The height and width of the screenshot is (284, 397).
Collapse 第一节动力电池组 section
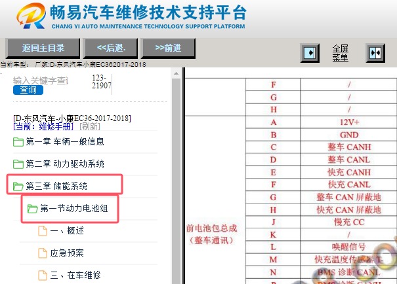point(74,208)
